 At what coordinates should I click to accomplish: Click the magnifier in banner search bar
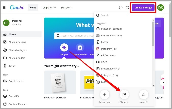[x=58, y=36]
